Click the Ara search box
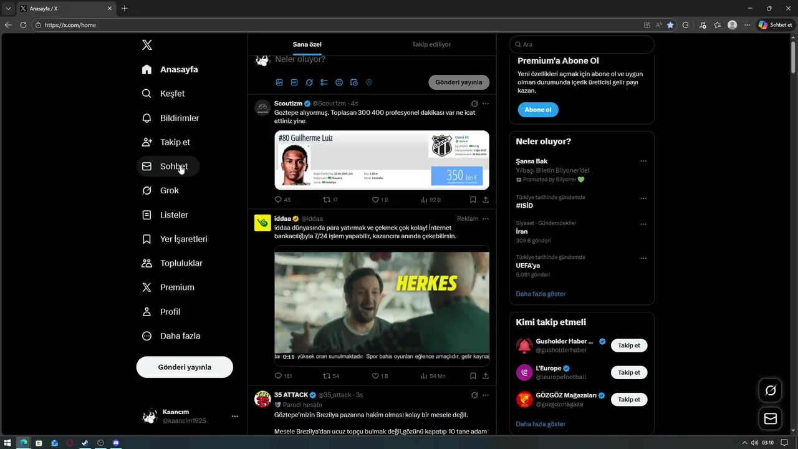 coord(582,45)
